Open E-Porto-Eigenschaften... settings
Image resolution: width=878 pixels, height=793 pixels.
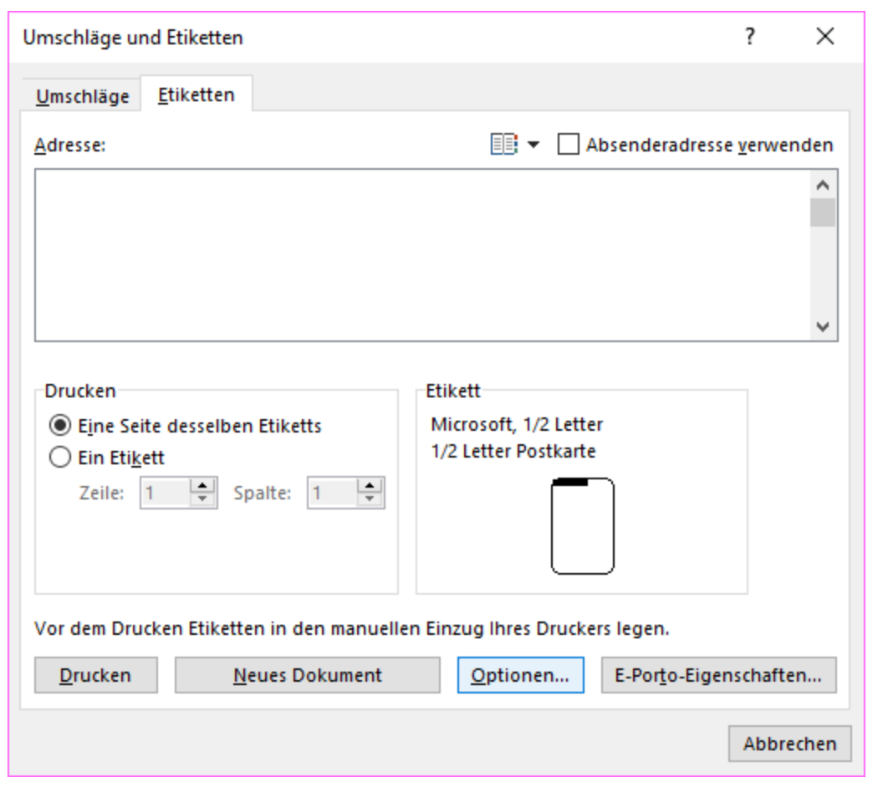tap(718, 675)
